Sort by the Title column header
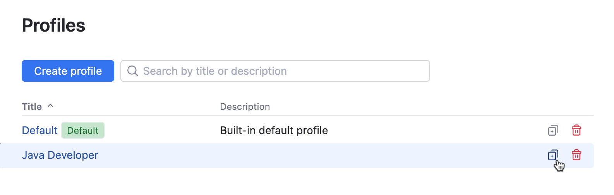 (32, 107)
